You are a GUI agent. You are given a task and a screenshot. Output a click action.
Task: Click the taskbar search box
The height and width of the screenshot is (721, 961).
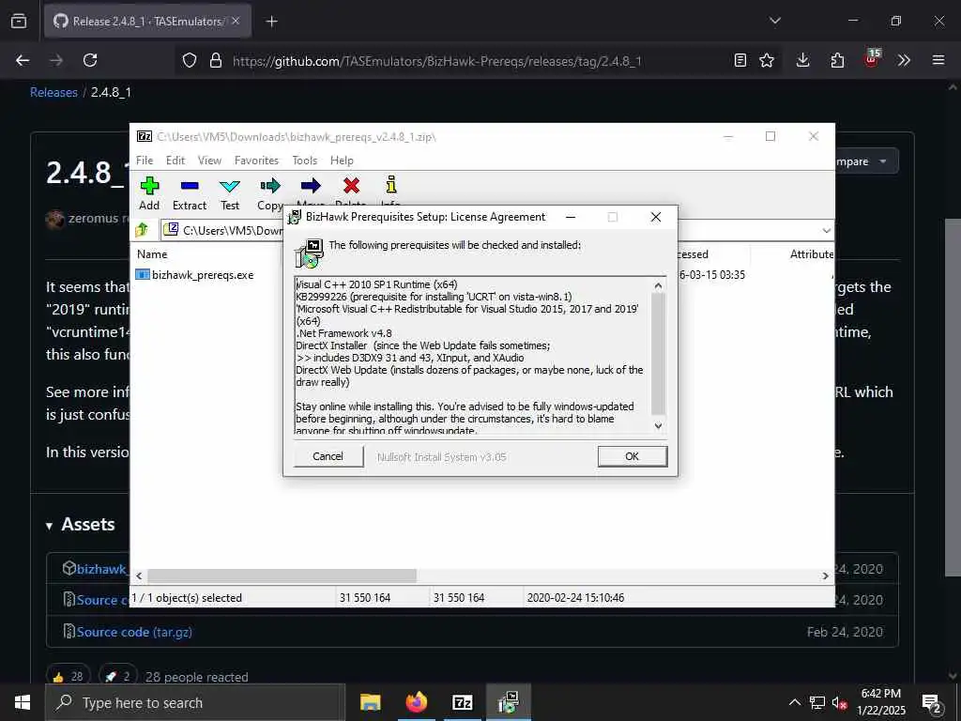click(195, 702)
